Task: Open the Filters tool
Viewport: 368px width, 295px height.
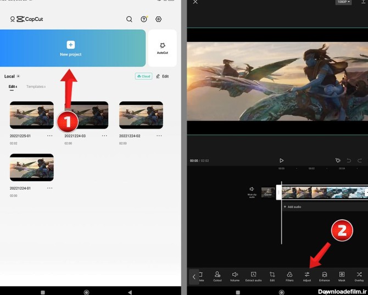Action: coord(289,276)
